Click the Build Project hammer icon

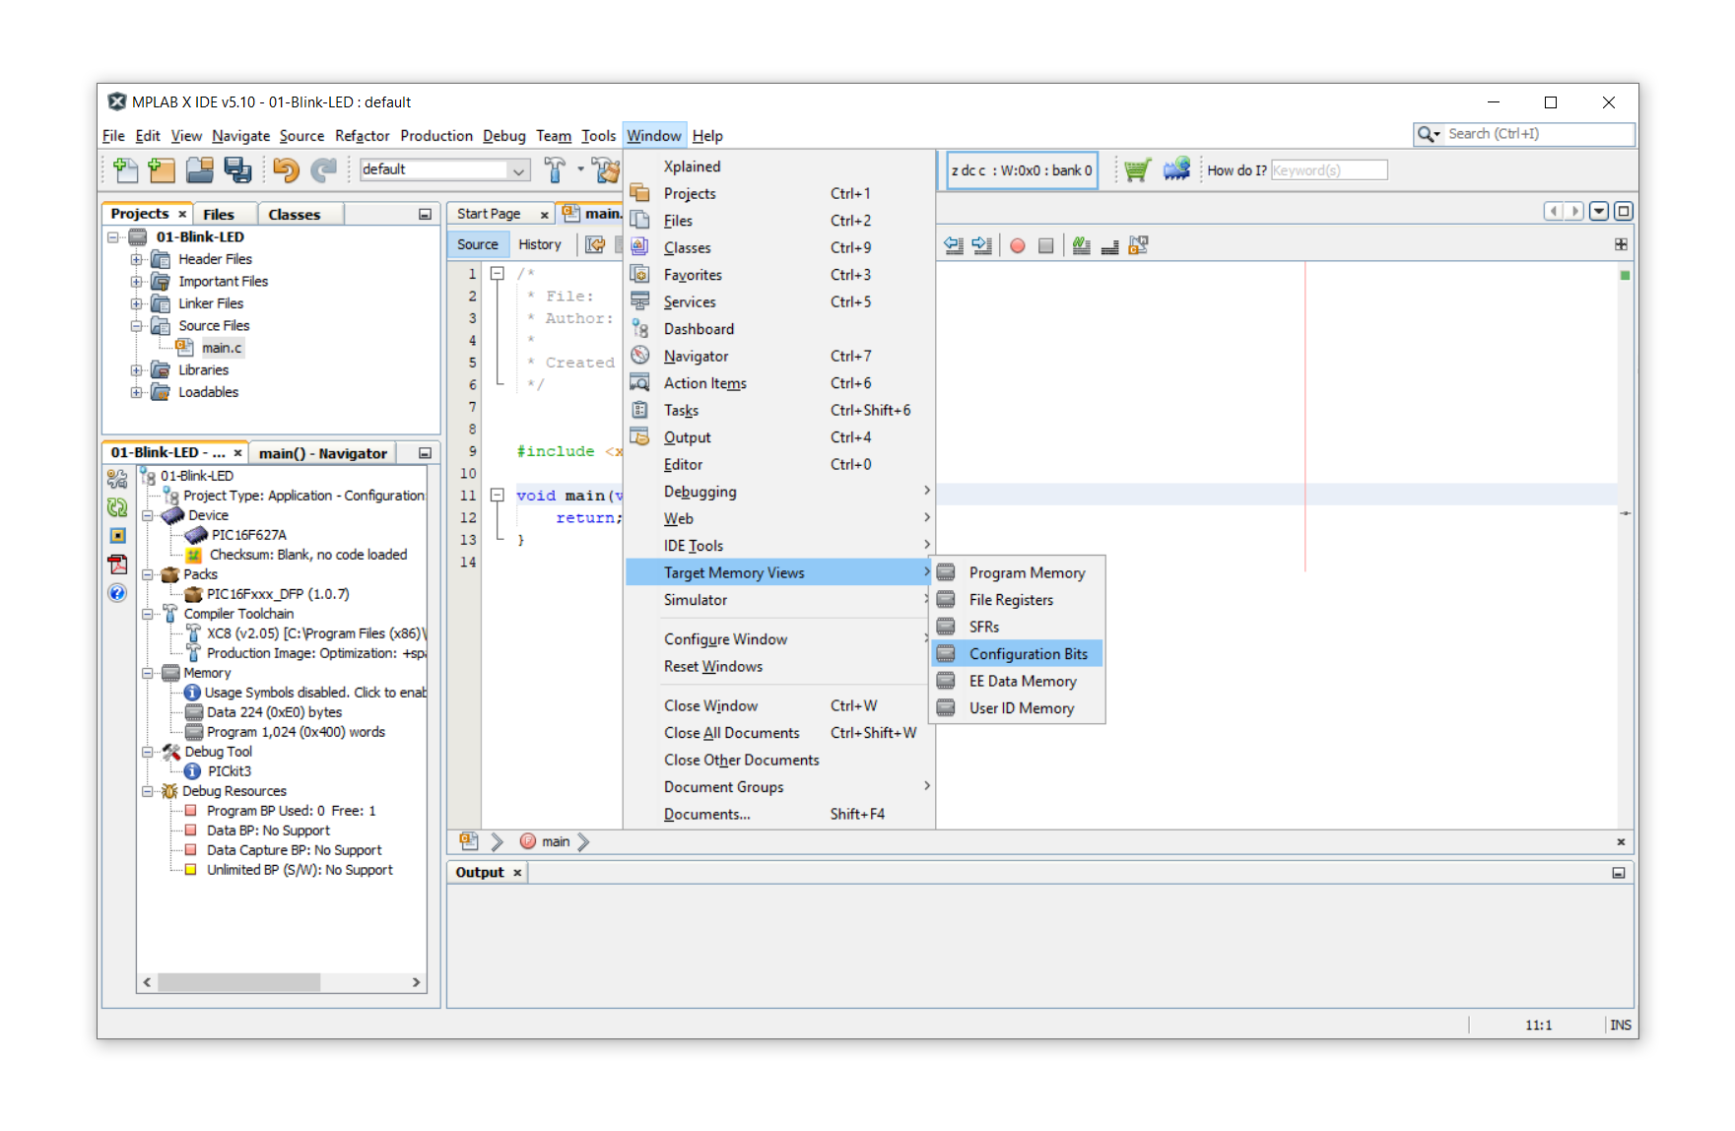555,170
